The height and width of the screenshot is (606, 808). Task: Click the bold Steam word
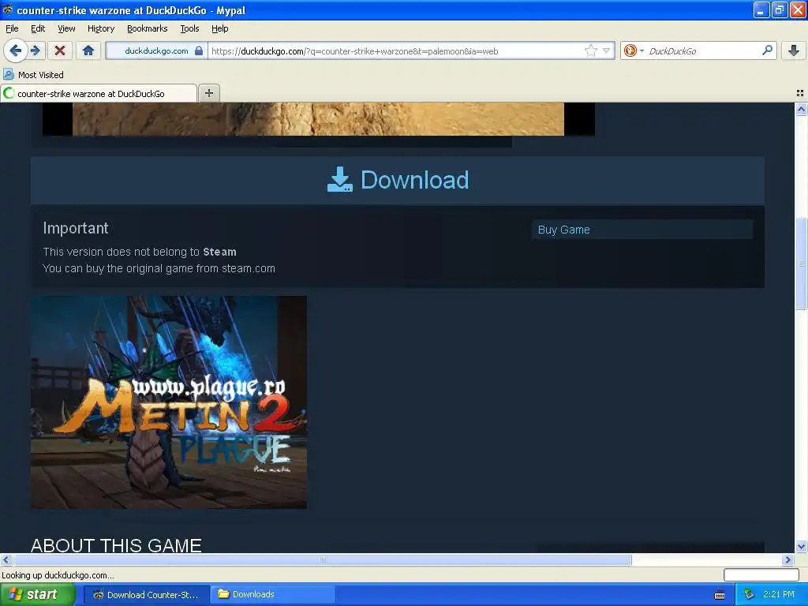(219, 252)
